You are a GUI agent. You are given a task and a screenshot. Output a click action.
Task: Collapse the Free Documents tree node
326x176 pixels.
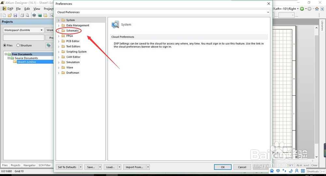[x=6, y=54]
